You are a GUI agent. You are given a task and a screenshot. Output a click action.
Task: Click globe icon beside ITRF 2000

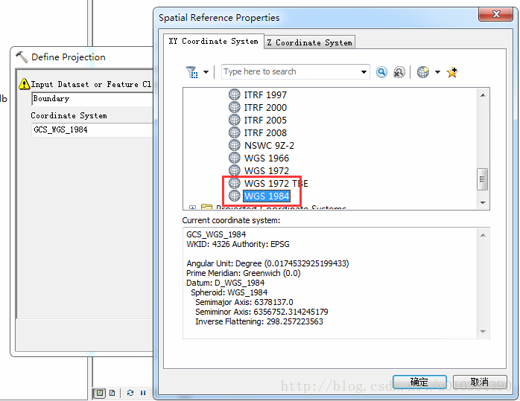point(235,107)
